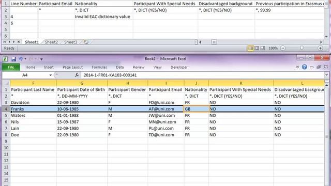Switch to the Home ribbon tab
Screen dimensions: 331x186
point(30,67)
